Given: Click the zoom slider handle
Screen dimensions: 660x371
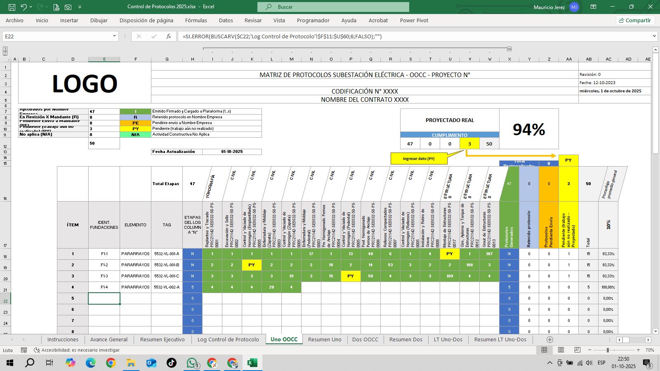Looking at the screenshot, I should click(x=608, y=350).
